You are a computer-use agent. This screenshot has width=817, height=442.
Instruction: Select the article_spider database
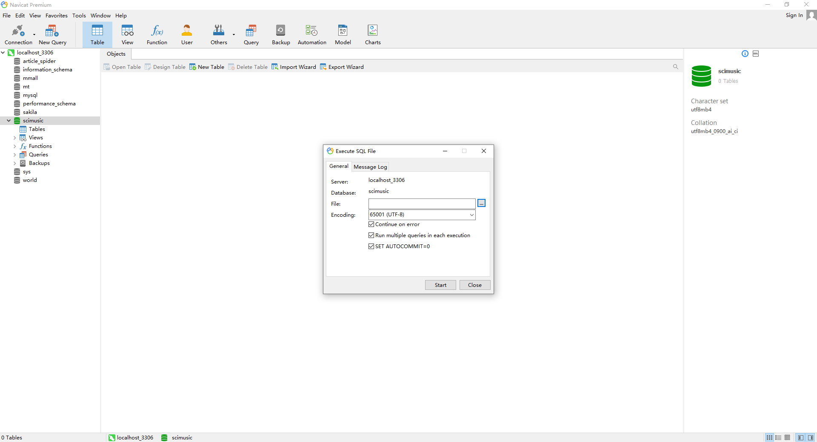point(39,61)
